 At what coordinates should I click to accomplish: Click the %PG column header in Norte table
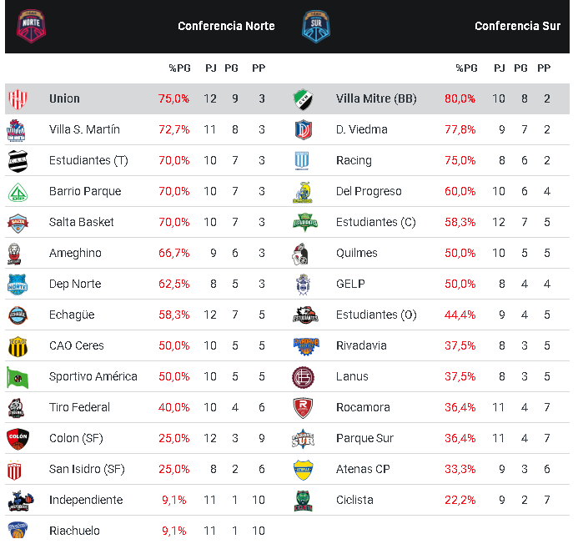(179, 68)
